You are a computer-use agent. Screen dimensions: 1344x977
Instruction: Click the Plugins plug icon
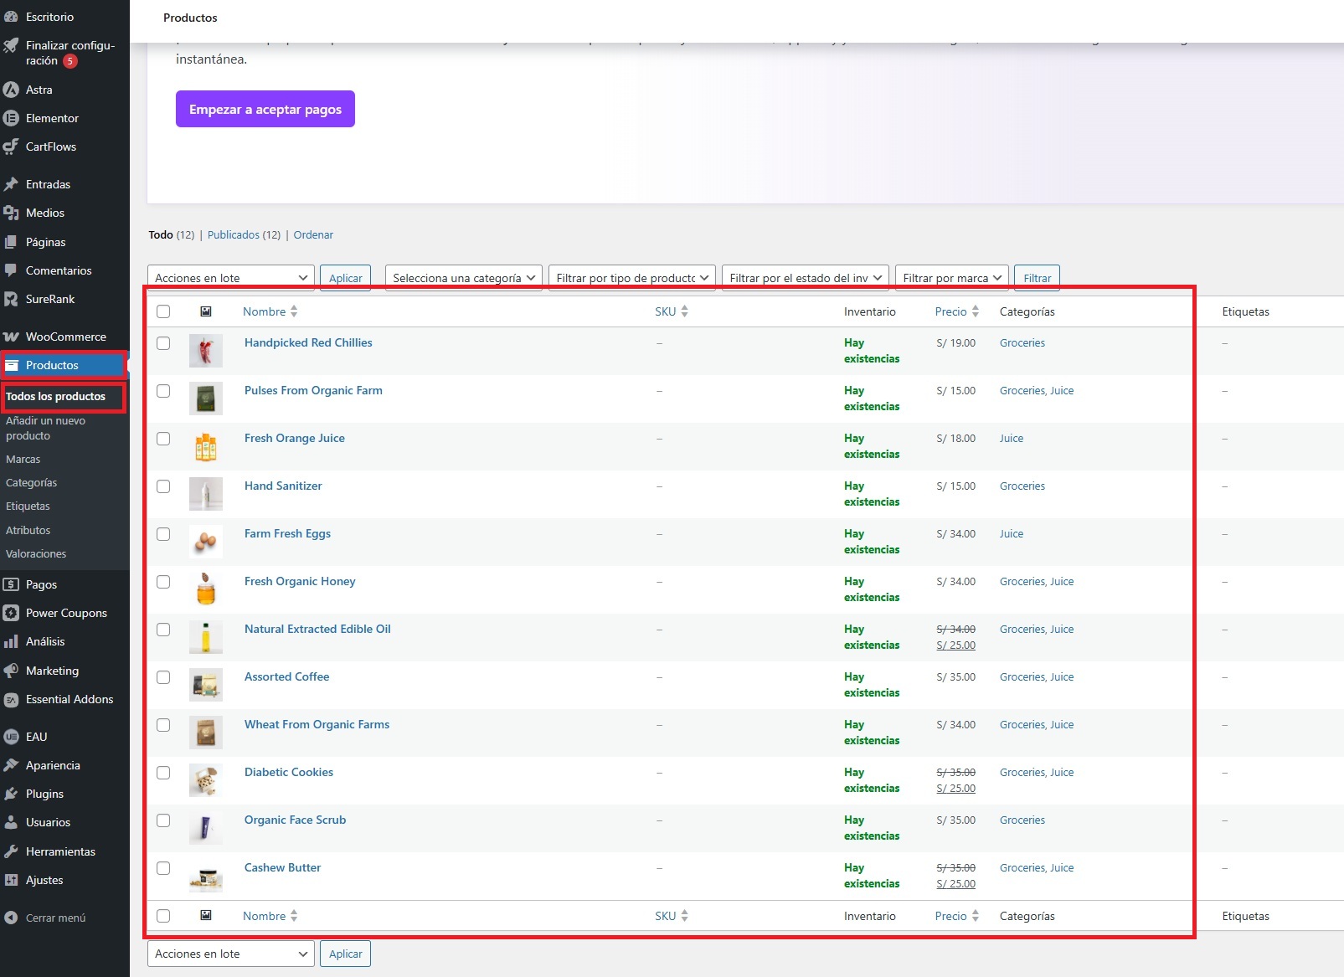coord(11,794)
